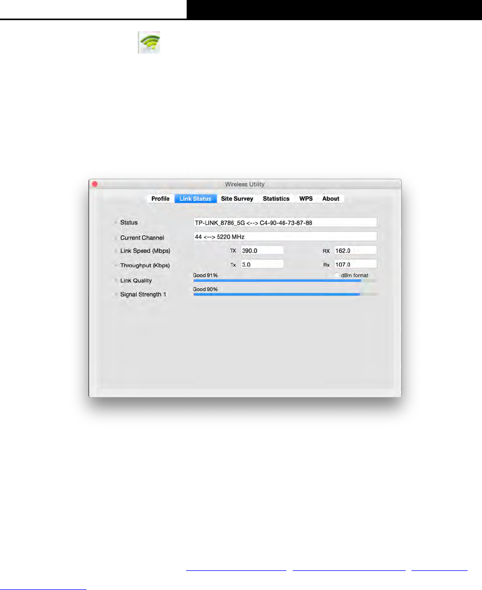Click the green wireless signal icon
The height and width of the screenshot is (590, 482).
149,42
